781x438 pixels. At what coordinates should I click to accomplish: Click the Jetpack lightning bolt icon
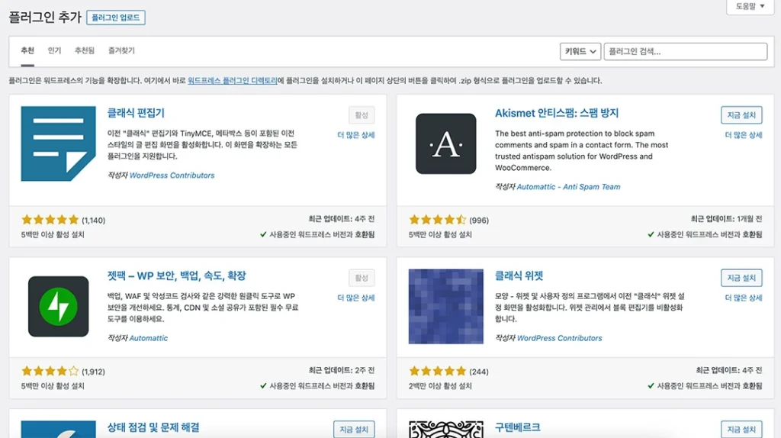pos(58,307)
